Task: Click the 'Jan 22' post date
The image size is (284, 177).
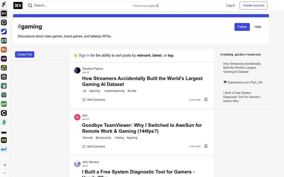Action: 85,119
